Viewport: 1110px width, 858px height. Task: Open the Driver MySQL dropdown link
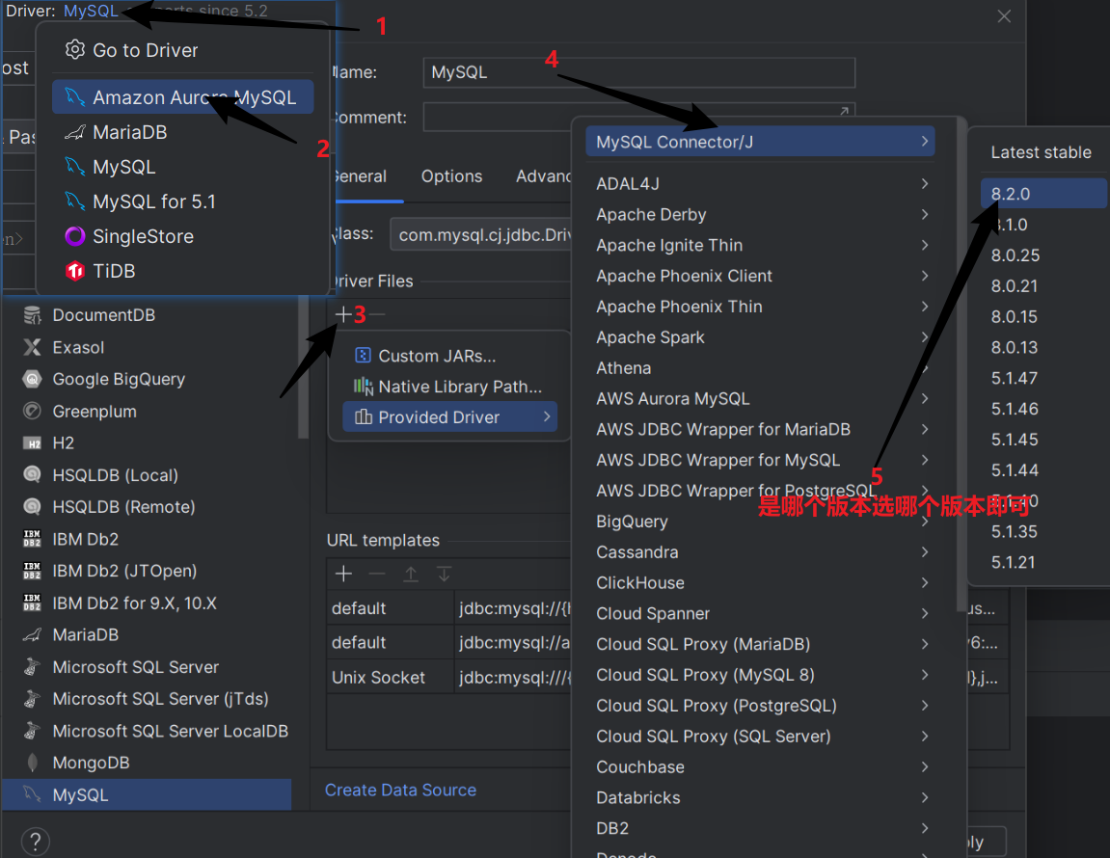[91, 11]
